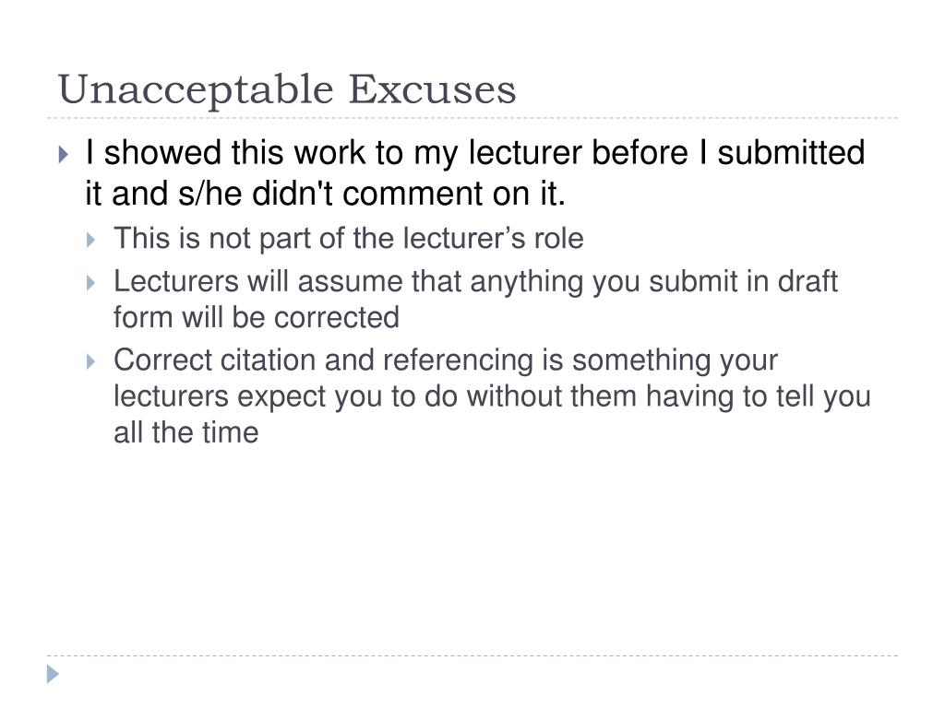This screenshot has width=945, height=708.
Task: Click the text "form will be corrected"
Action: coord(257,317)
